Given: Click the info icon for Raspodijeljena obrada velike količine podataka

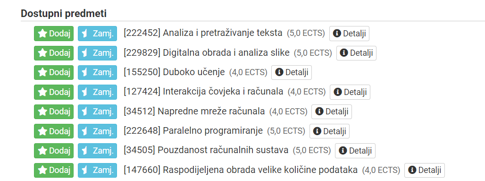Looking at the screenshot, I should pos(412,170).
